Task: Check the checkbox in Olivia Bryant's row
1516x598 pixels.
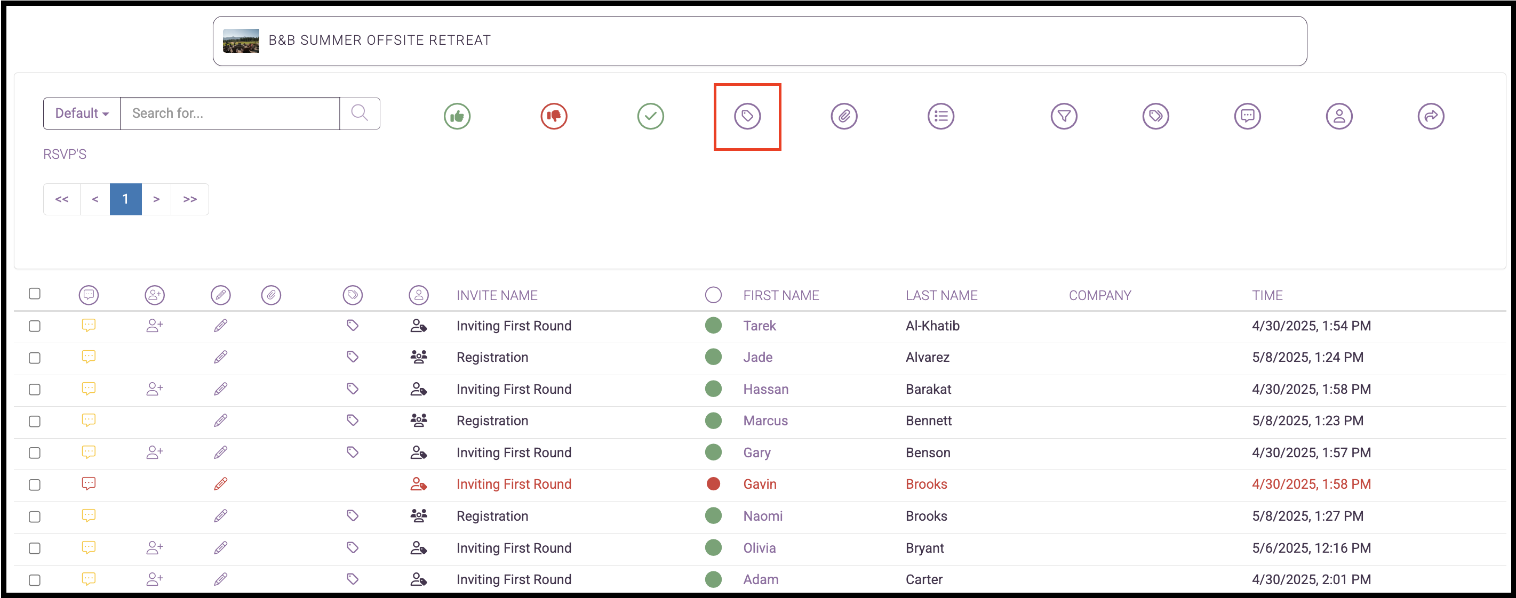Action: pos(35,548)
